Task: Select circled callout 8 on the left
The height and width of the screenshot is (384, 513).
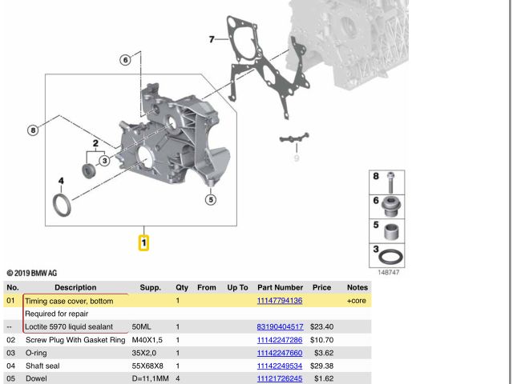Action: tap(33, 130)
